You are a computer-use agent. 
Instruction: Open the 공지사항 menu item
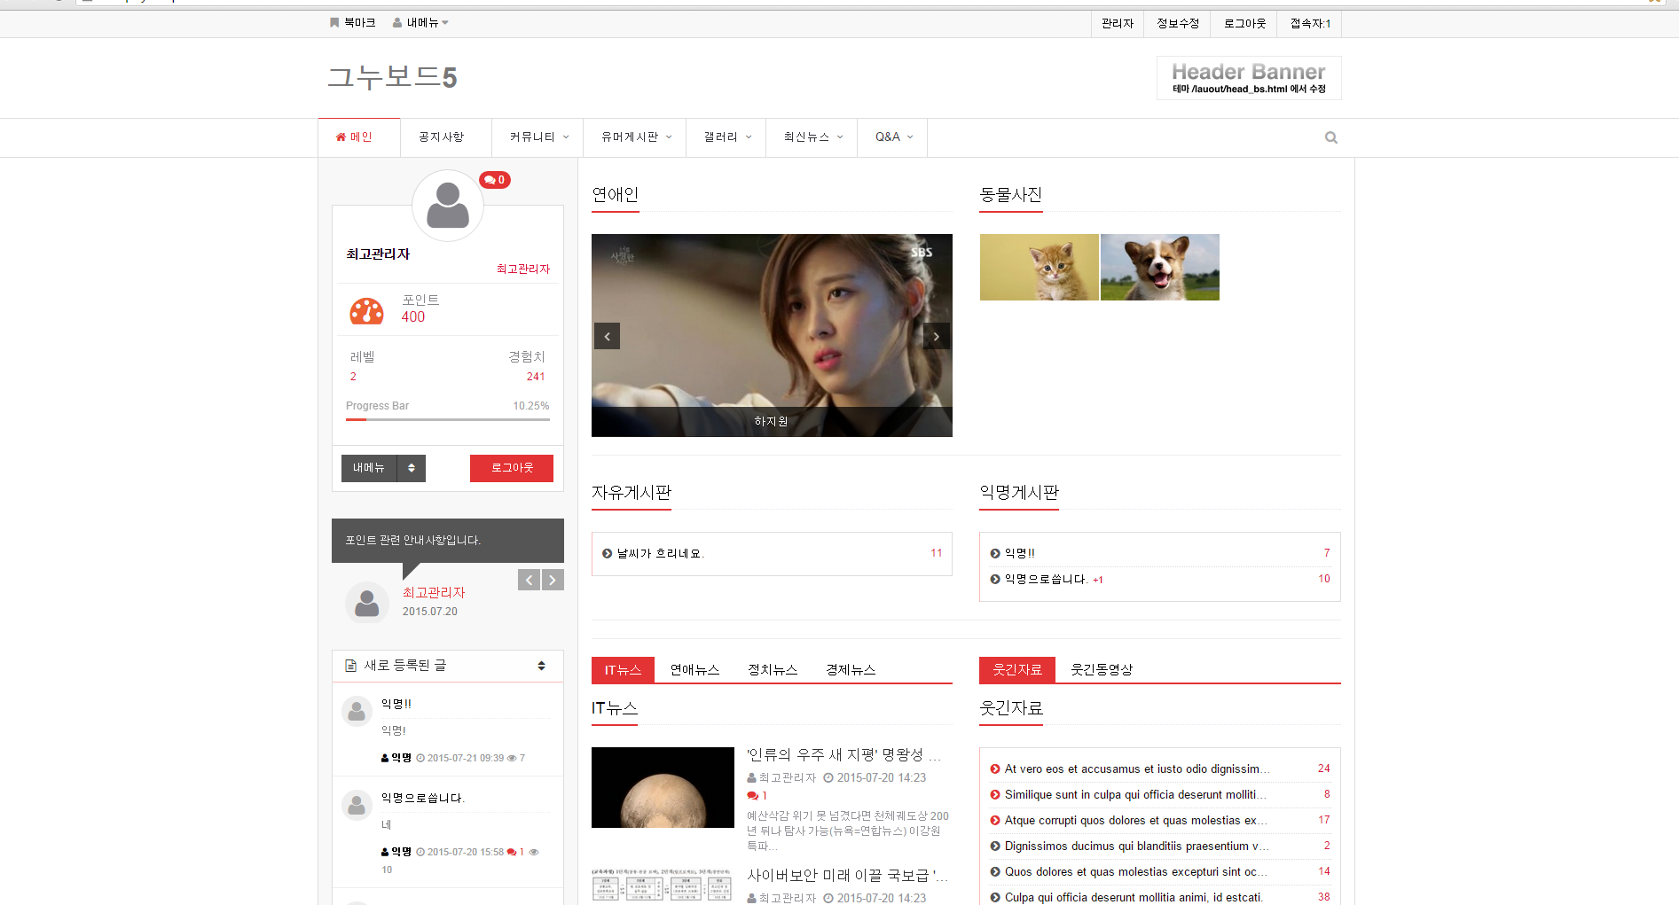coord(441,137)
